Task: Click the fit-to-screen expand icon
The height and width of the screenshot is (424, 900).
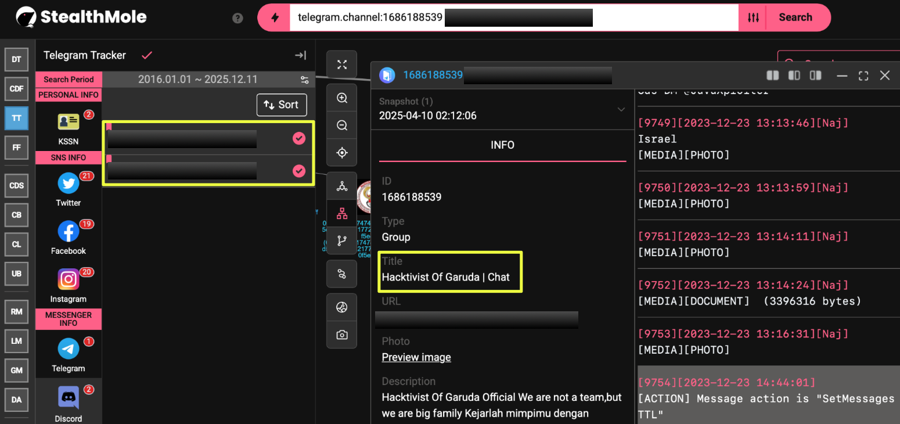Action: click(342, 64)
